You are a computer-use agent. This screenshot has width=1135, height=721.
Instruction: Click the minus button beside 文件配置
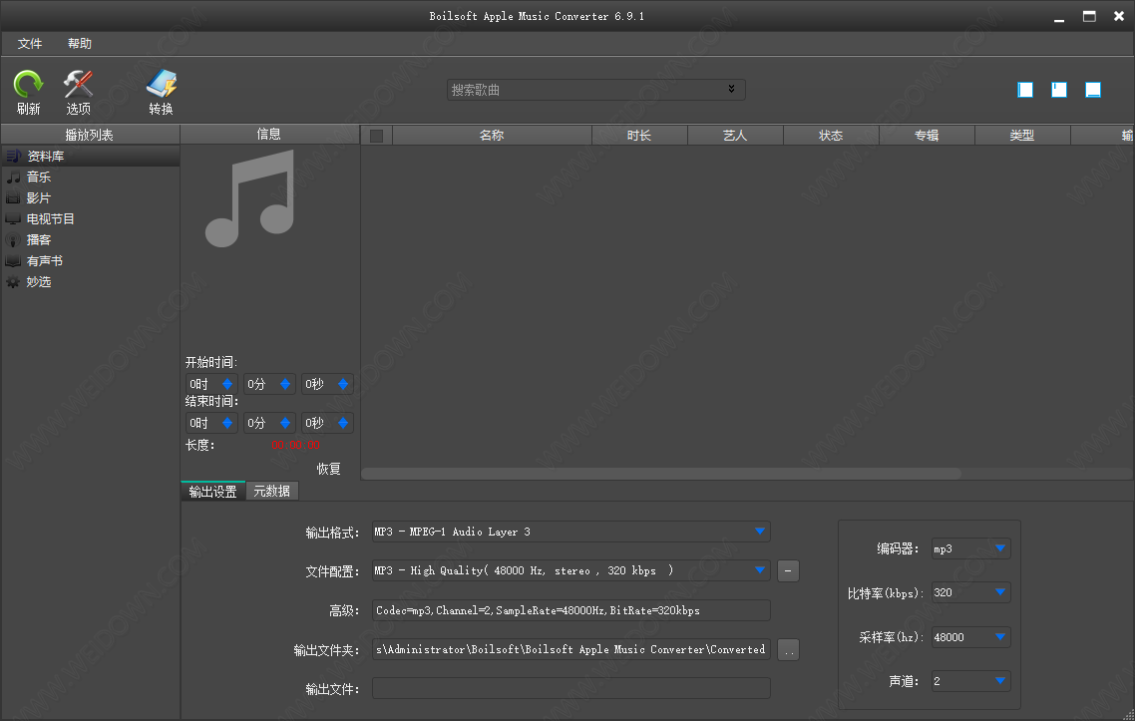pos(788,571)
